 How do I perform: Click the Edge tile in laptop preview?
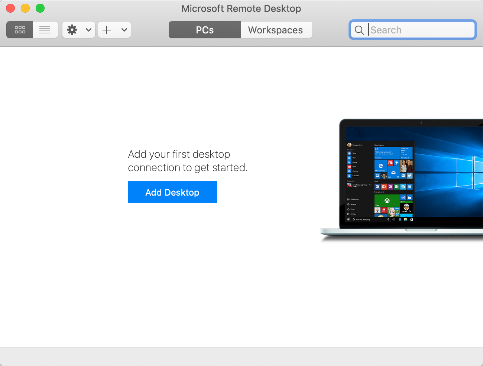pyautogui.click(x=380, y=166)
